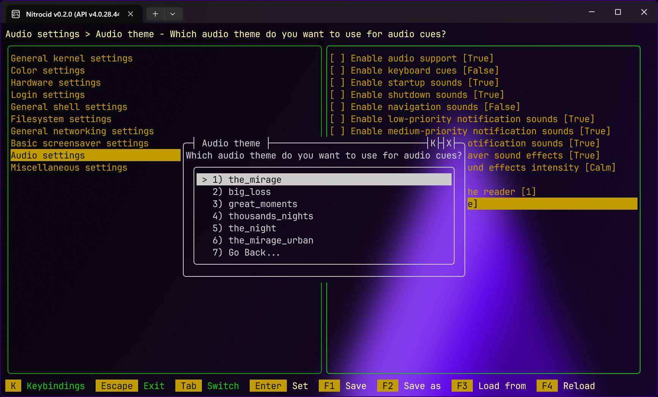Select sound effects intensity Calm setting

click(x=542, y=168)
